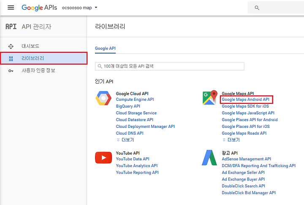Open DCM/DFA Reporting And Trafficking API link
The image size is (304, 205).
coord(259,166)
